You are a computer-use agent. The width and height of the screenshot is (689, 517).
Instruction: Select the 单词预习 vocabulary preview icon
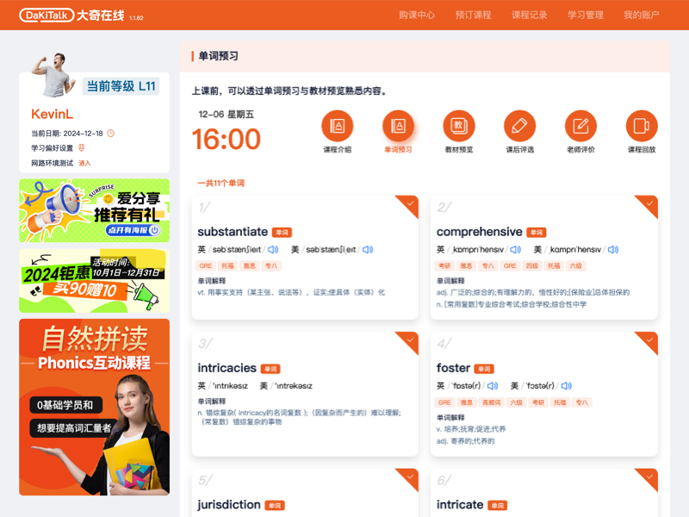pos(398,128)
